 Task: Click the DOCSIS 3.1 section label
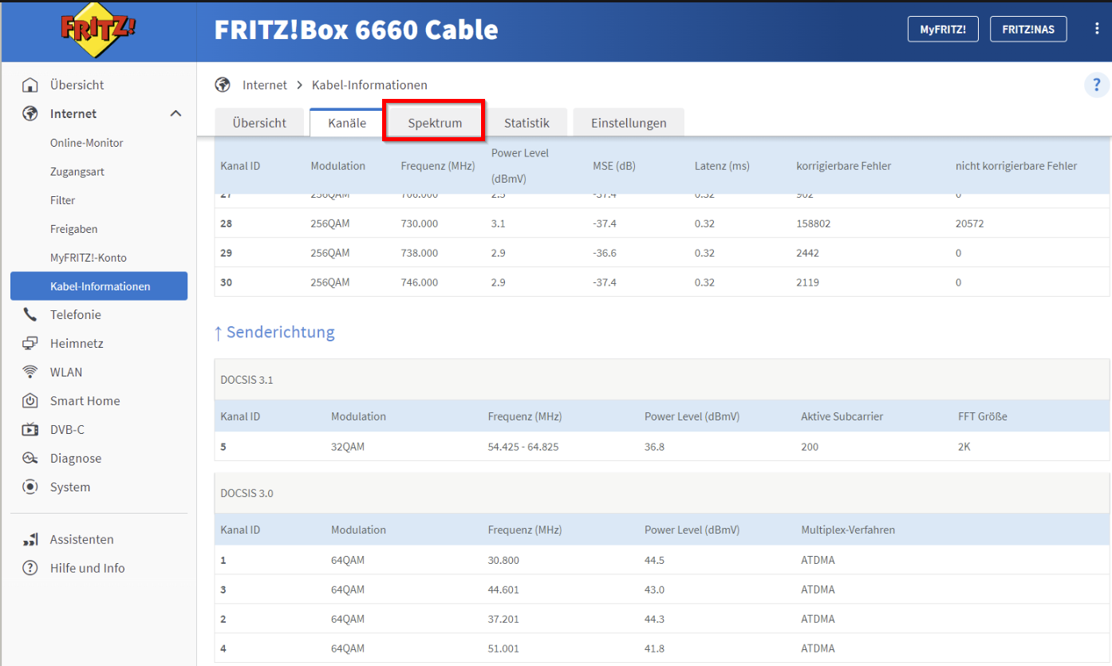click(246, 380)
